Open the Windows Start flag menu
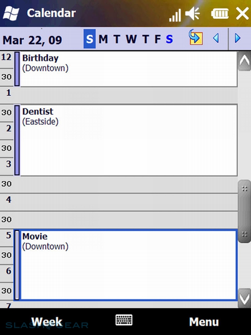This screenshot has height=335, width=251. tap(11, 14)
